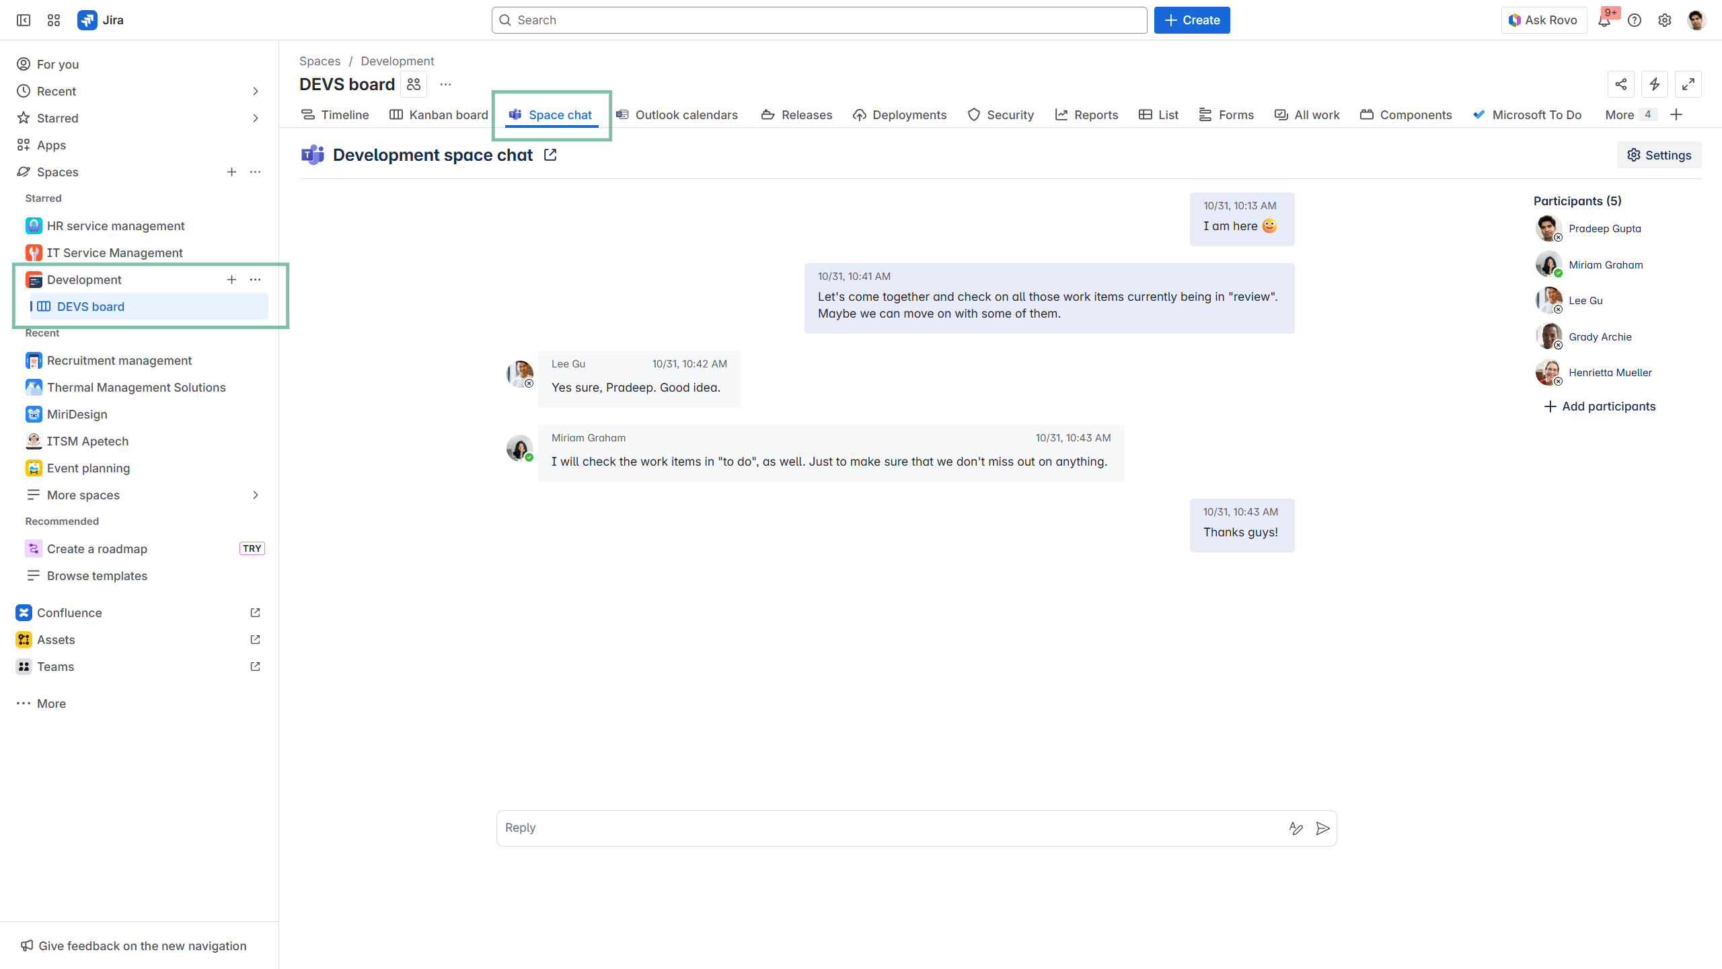Open the automation lightning bolt icon
Viewport: 1722px width, 969px height.
pos(1655,84)
